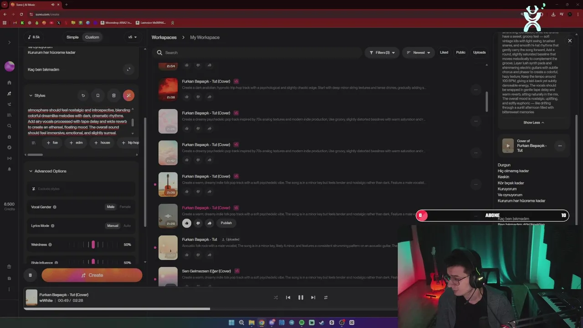The image size is (583, 328).
Task: Set Vocal Gender to Male
Action: click(x=111, y=207)
